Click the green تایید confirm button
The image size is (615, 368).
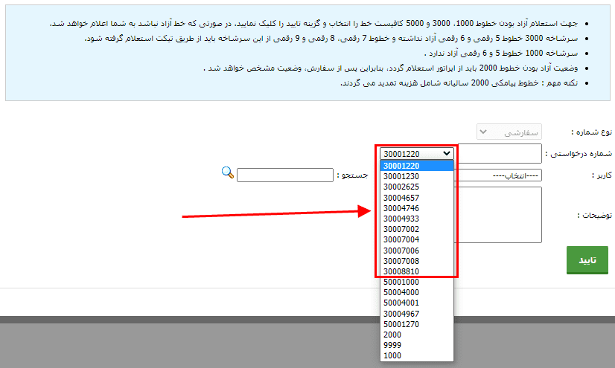point(587,260)
